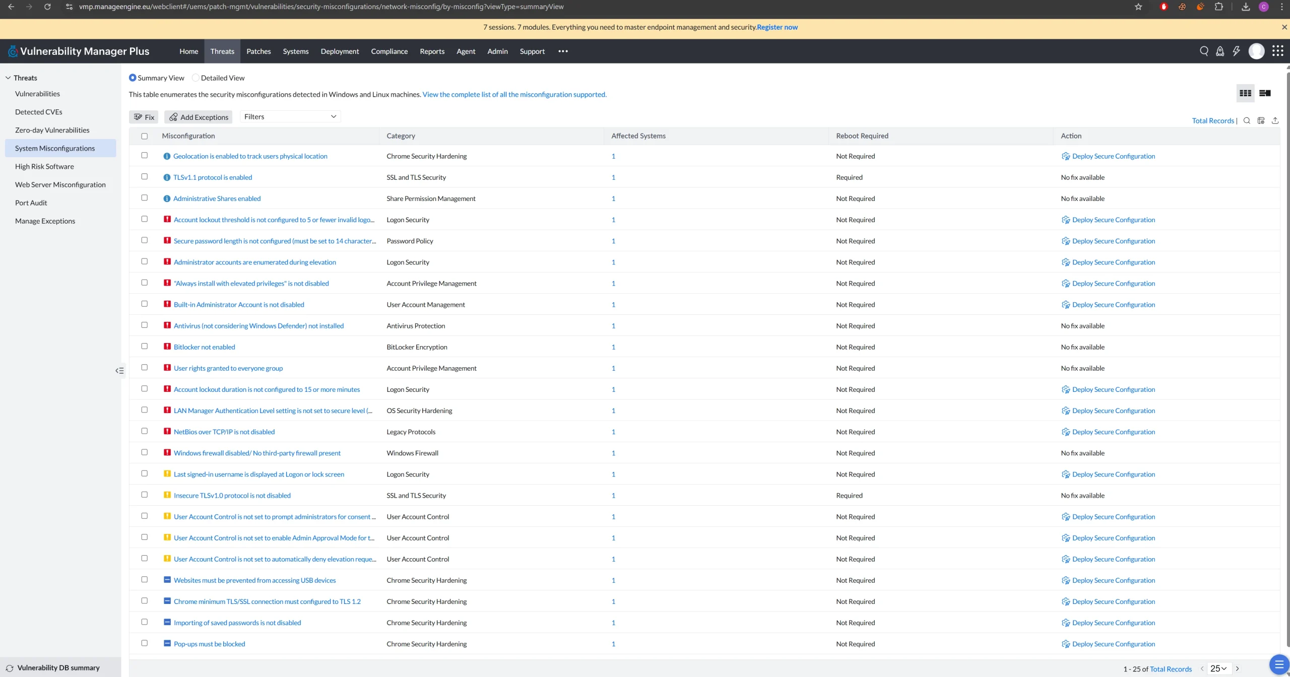
Task: Check the TLSv1.1 protocol is enabled row
Action: tap(144, 176)
